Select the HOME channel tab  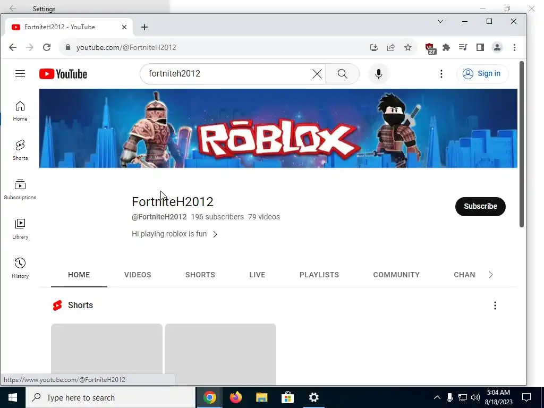coord(79,275)
